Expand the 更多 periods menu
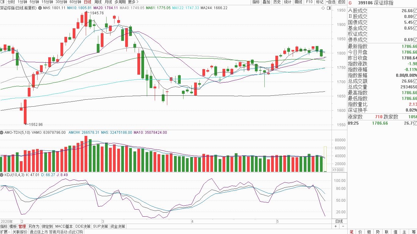 pyautogui.click(x=133, y=2)
